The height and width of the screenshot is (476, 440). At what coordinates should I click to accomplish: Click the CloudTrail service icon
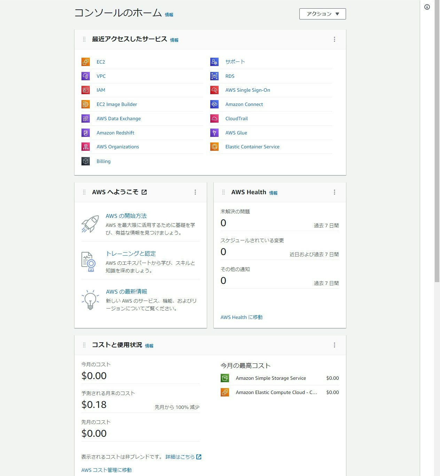[x=214, y=118]
